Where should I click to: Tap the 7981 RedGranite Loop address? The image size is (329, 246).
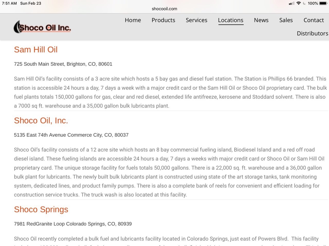(x=73, y=224)
